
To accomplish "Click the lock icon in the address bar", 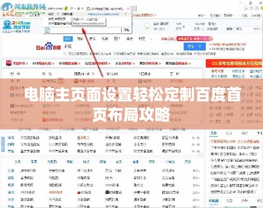I will (78, 8).
